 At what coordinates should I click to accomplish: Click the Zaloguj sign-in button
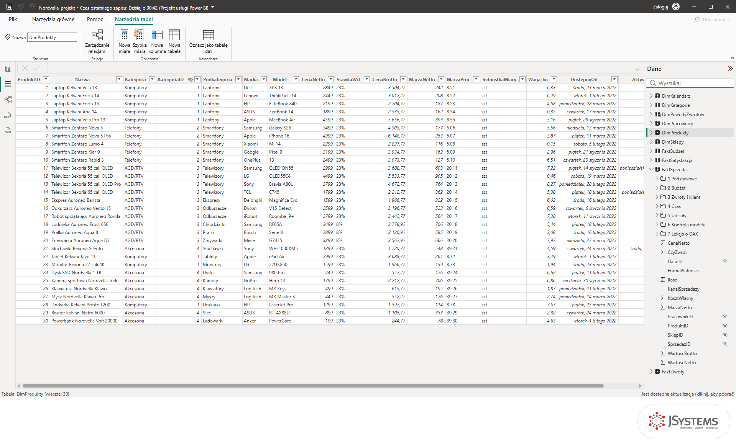tap(660, 7)
